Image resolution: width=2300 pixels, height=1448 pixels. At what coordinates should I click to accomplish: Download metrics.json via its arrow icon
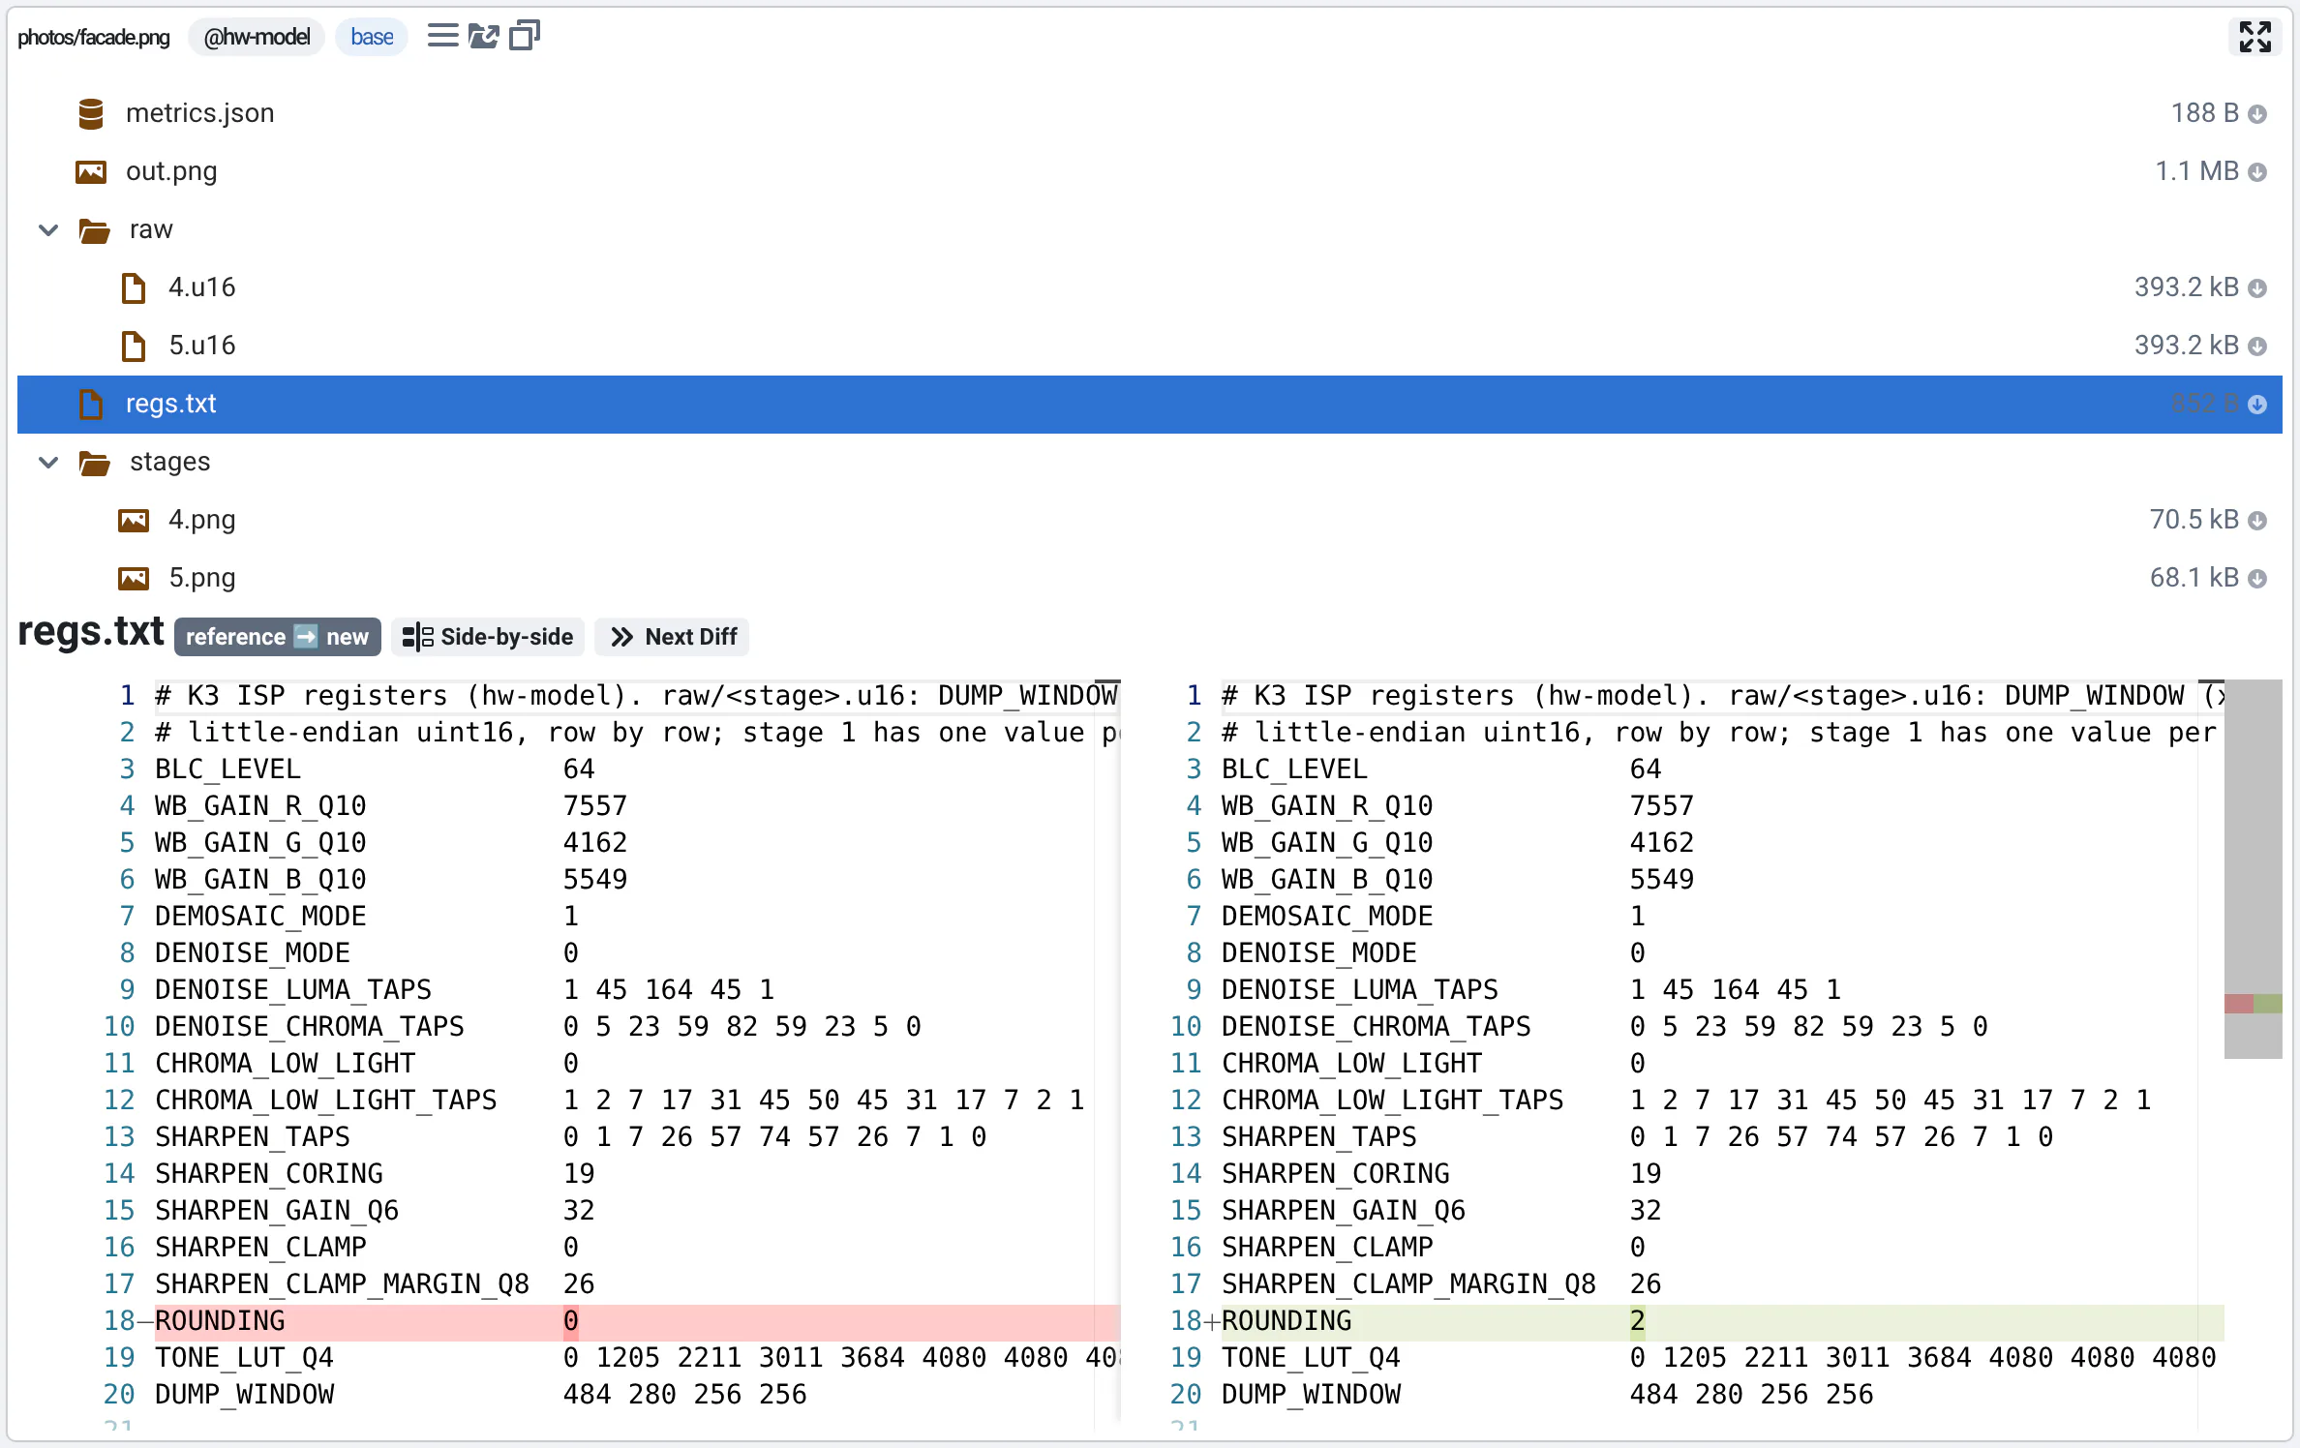[x=2257, y=114]
